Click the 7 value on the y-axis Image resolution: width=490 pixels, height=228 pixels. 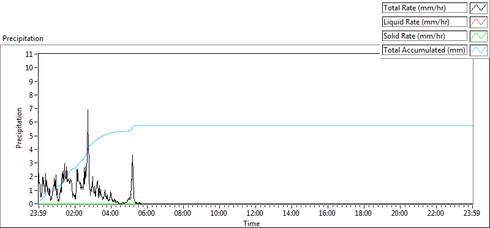pos(31,109)
